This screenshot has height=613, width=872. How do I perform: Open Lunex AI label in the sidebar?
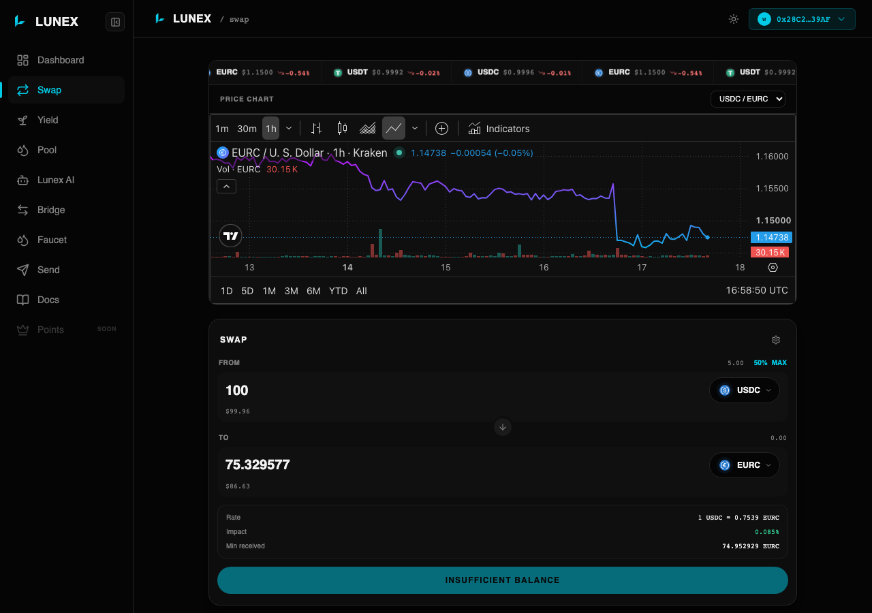tap(56, 180)
